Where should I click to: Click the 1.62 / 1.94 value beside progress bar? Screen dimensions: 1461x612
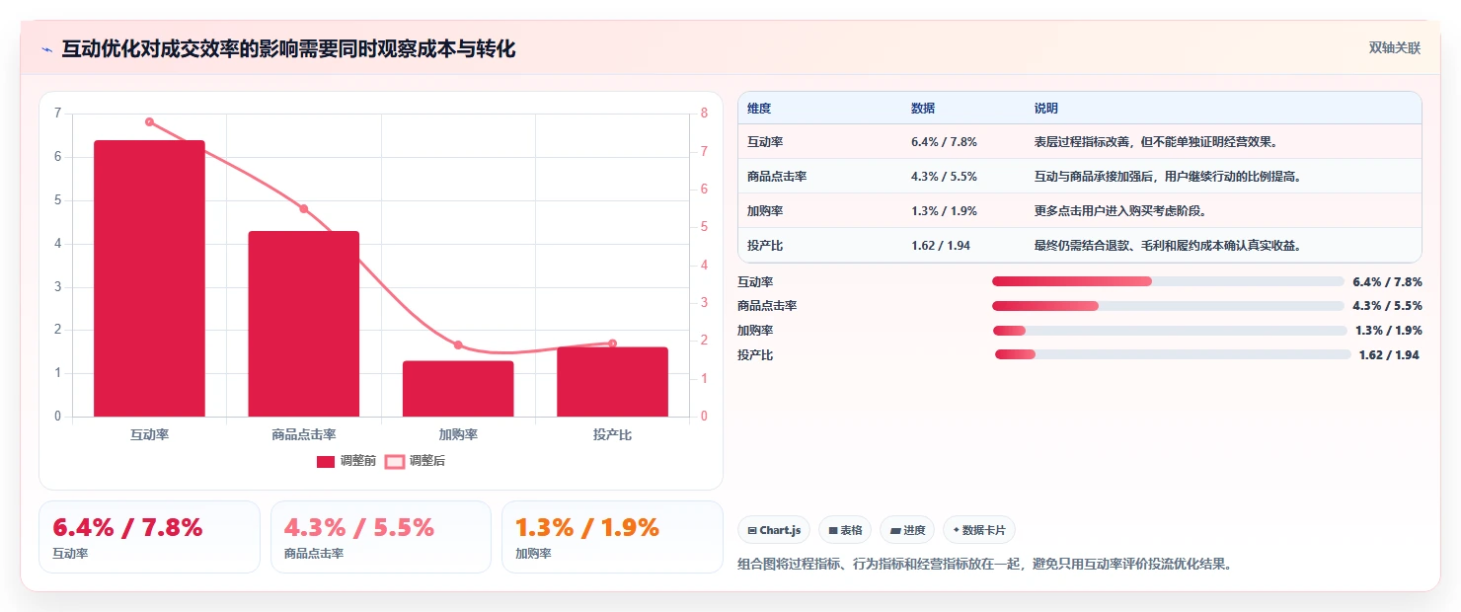click(x=1389, y=355)
